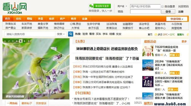
Task: Open headline 妹妹兼职遇上奇葩店长
Action: click(x=107, y=49)
